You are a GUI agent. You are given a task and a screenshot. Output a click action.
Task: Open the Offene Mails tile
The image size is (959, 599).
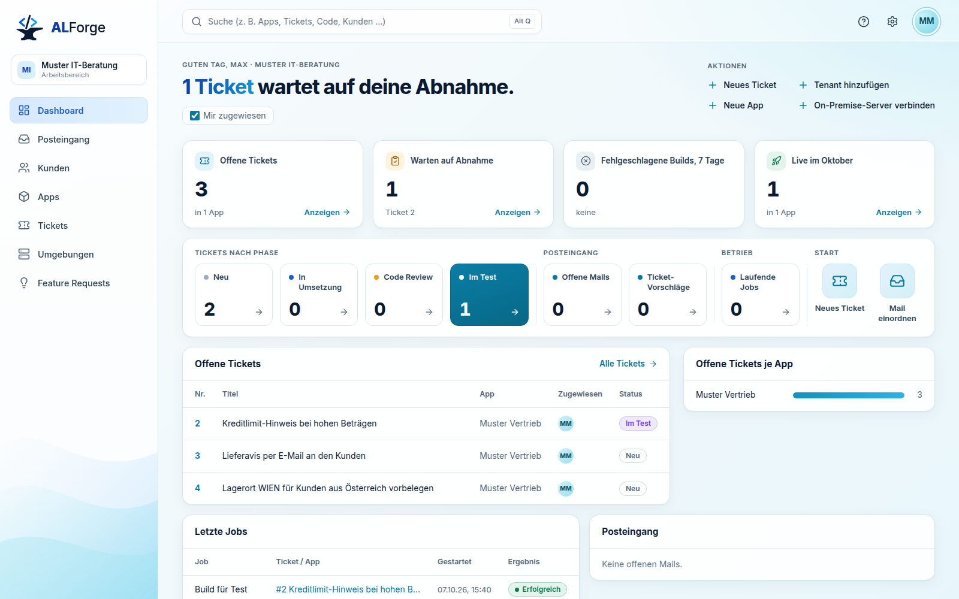click(583, 295)
